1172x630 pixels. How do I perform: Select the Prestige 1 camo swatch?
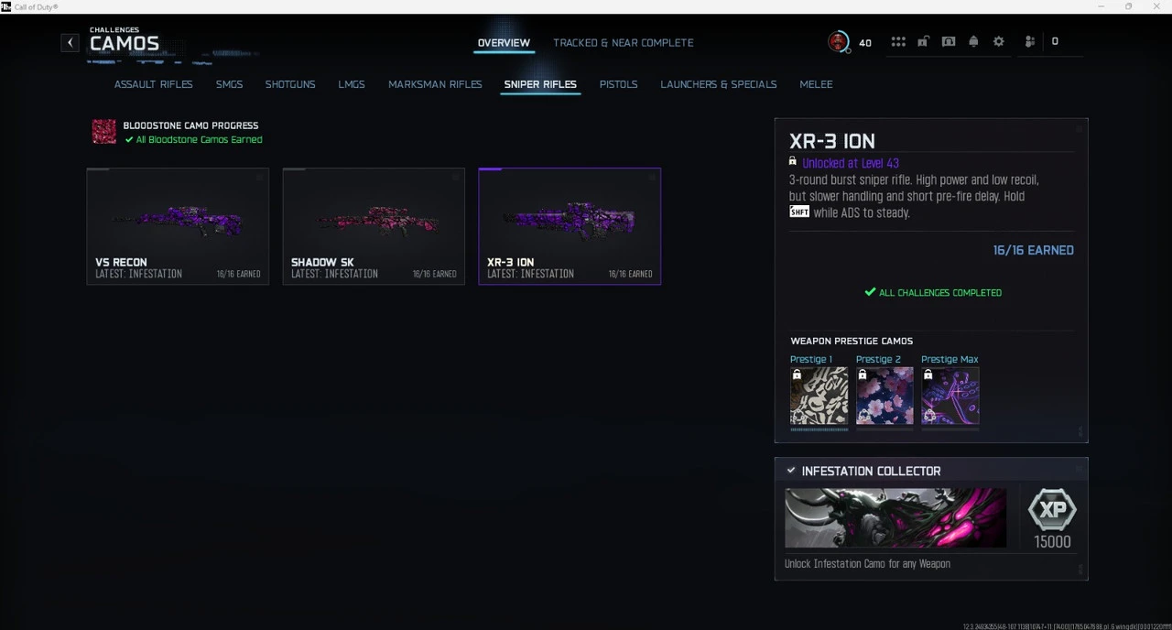click(x=819, y=396)
